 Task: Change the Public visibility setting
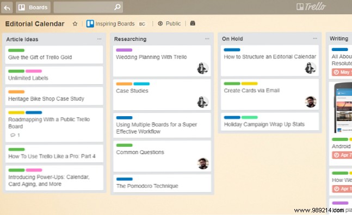173,23
